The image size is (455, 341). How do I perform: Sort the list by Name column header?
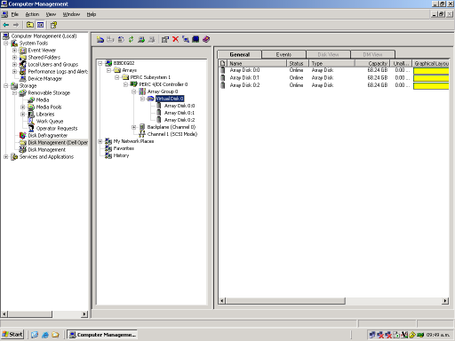257,63
